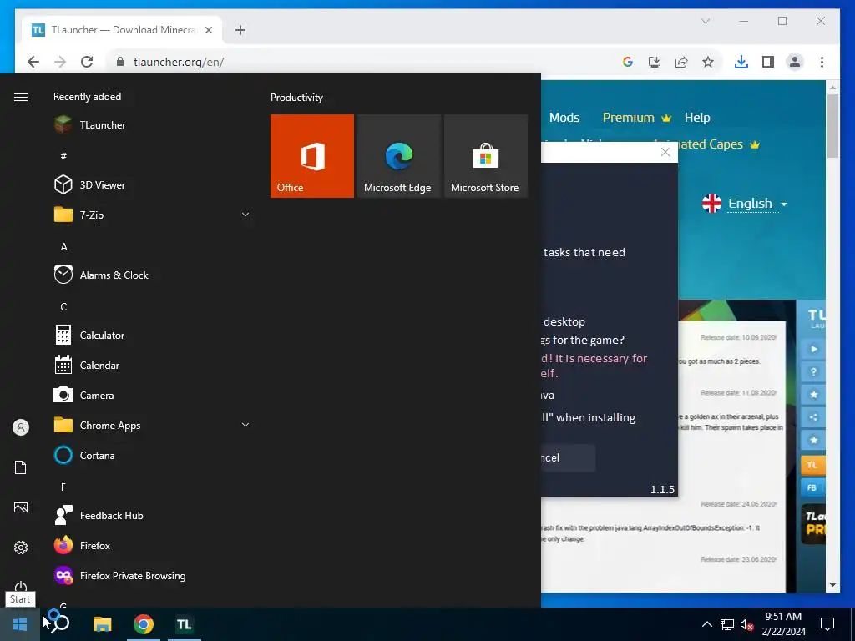
Task: Open Premium menu on website
Action: click(x=636, y=118)
